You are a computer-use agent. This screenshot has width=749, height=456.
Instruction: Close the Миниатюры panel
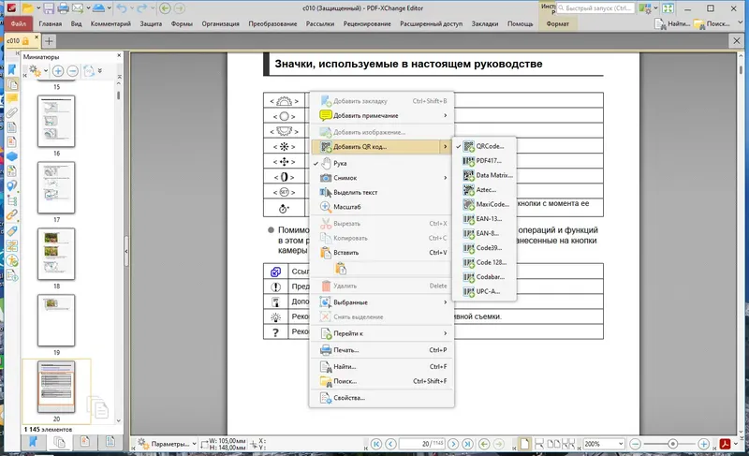[x=120, y=55]
